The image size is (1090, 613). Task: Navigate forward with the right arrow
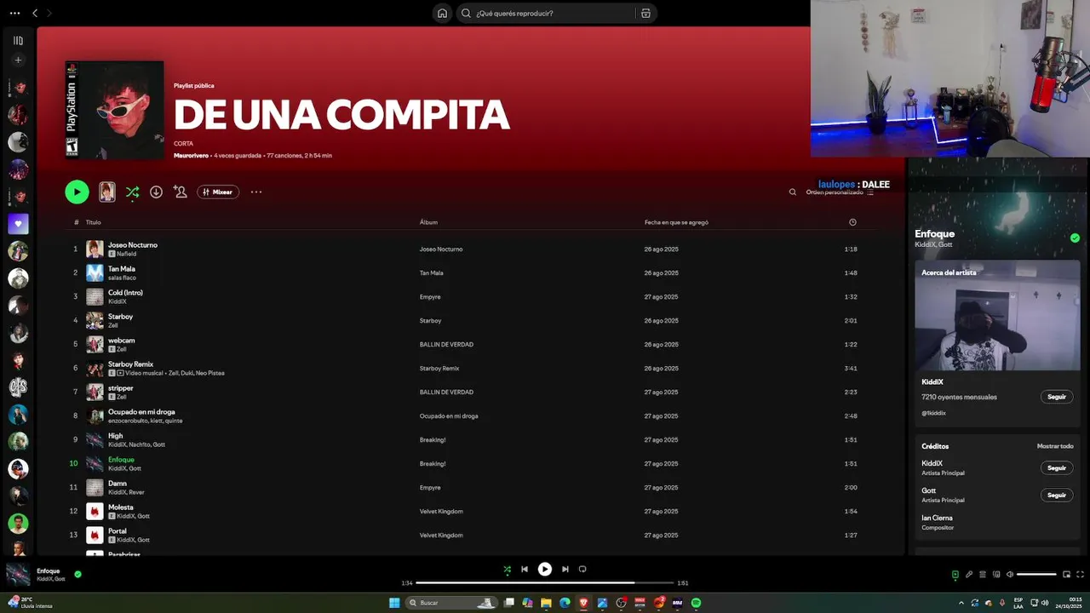49,13
